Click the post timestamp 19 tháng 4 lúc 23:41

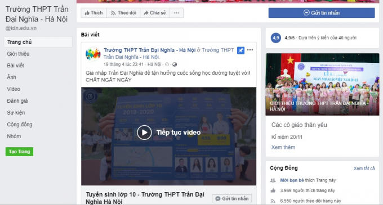click(x=123, y=65)
